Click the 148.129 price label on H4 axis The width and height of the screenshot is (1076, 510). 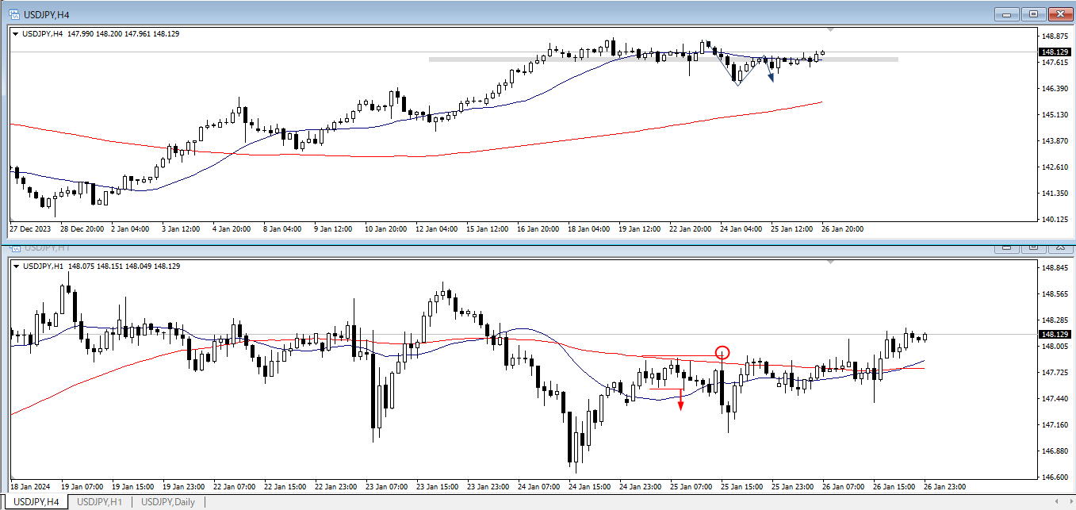coord(1054,52)
